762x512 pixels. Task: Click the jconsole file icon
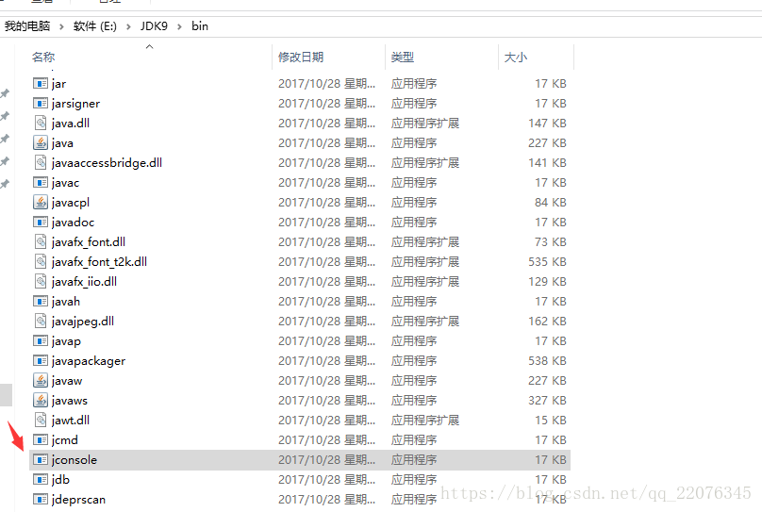pyautogui.click(x=41, y=459)
